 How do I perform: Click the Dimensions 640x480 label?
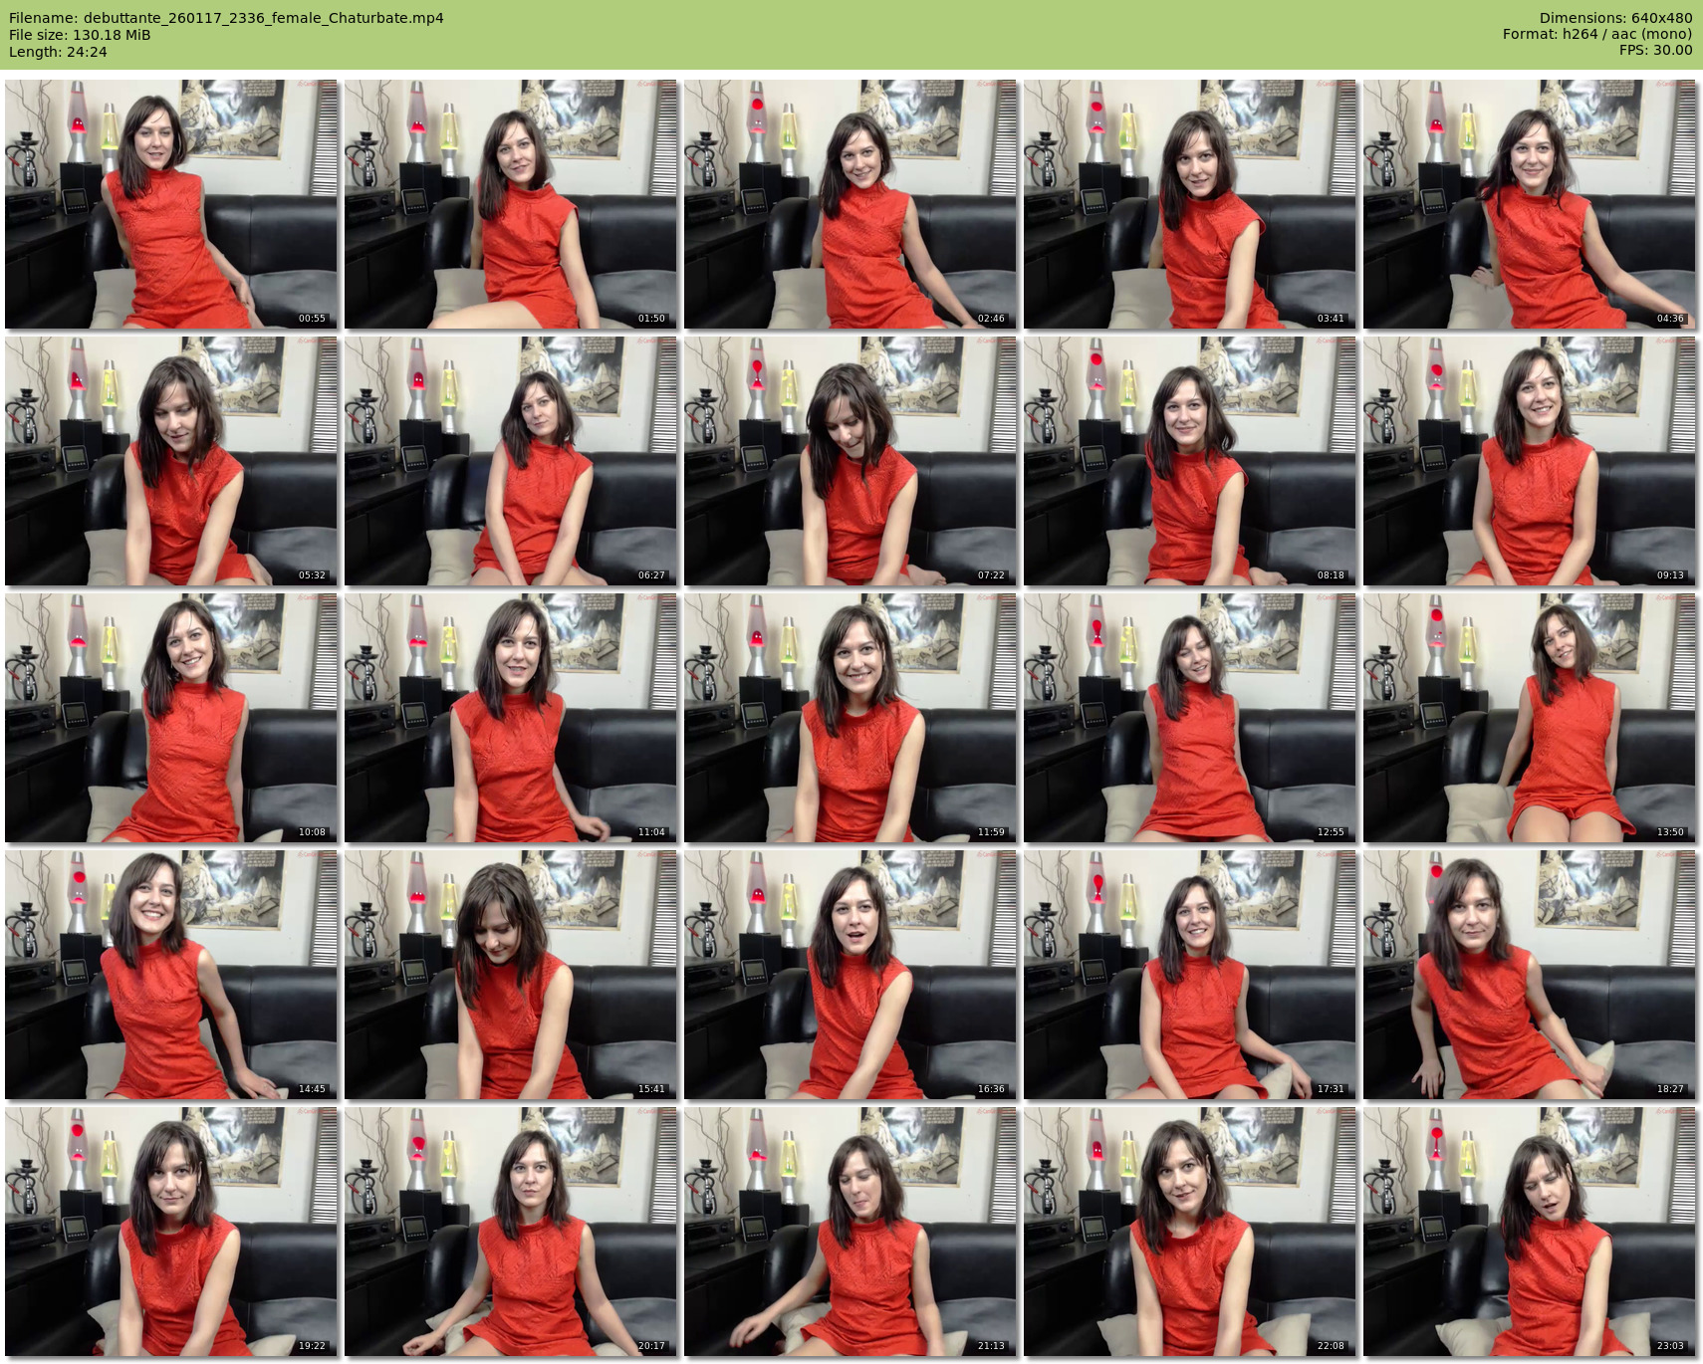point(1615,18)
